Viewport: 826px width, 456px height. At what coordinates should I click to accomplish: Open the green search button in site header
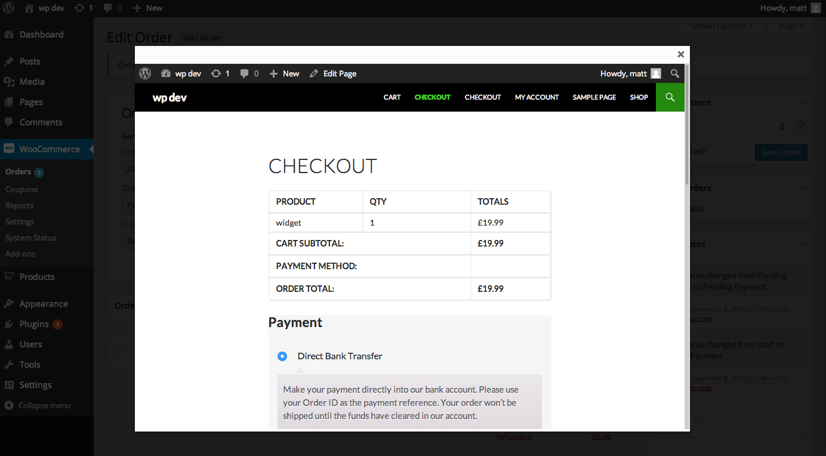(670, 97)
